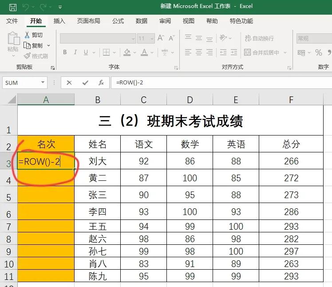The height and width of the screenshot is (287, 332).
Task: Select column F header
Action: point(291,100)
